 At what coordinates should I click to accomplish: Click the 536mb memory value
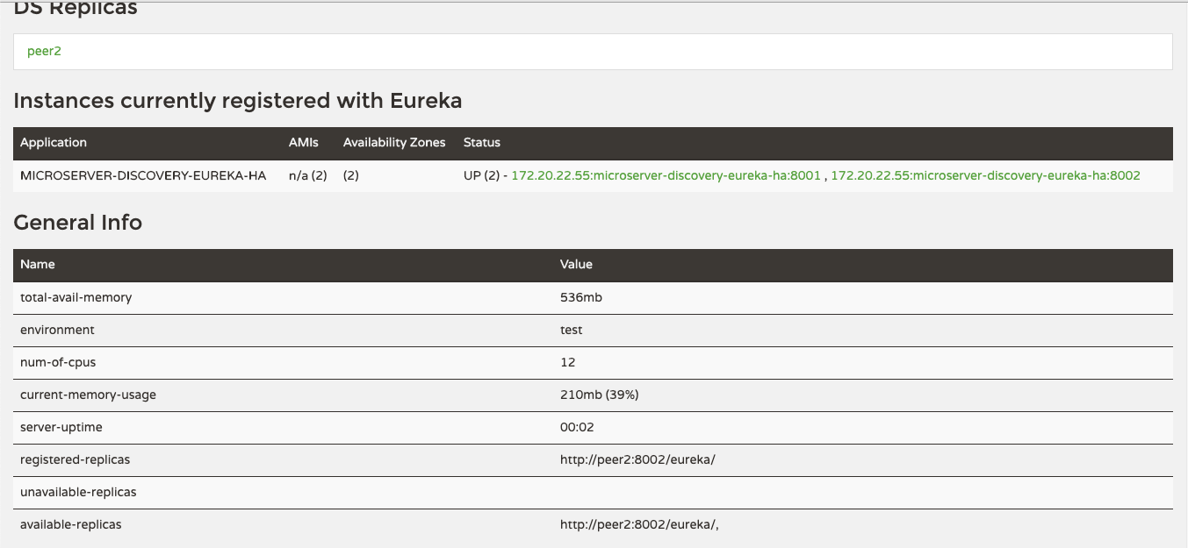581,297
